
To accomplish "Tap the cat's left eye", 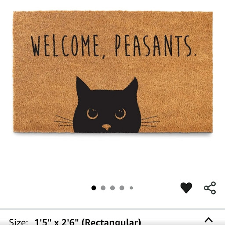I will point(92,113).
